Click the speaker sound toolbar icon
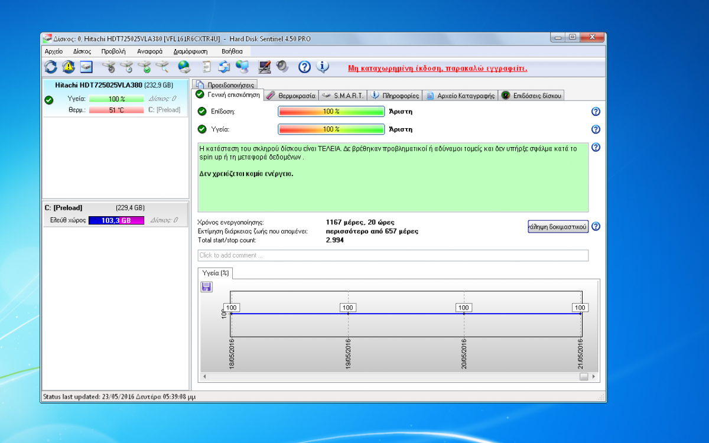The height and width of the screenshot is (443, 709). coord(282,67)
